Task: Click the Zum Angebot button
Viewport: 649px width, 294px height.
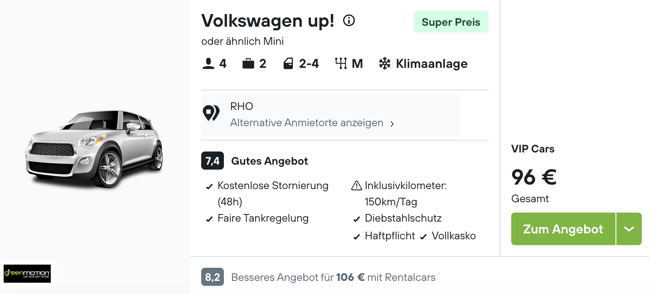Action: (x=563, y=229)
